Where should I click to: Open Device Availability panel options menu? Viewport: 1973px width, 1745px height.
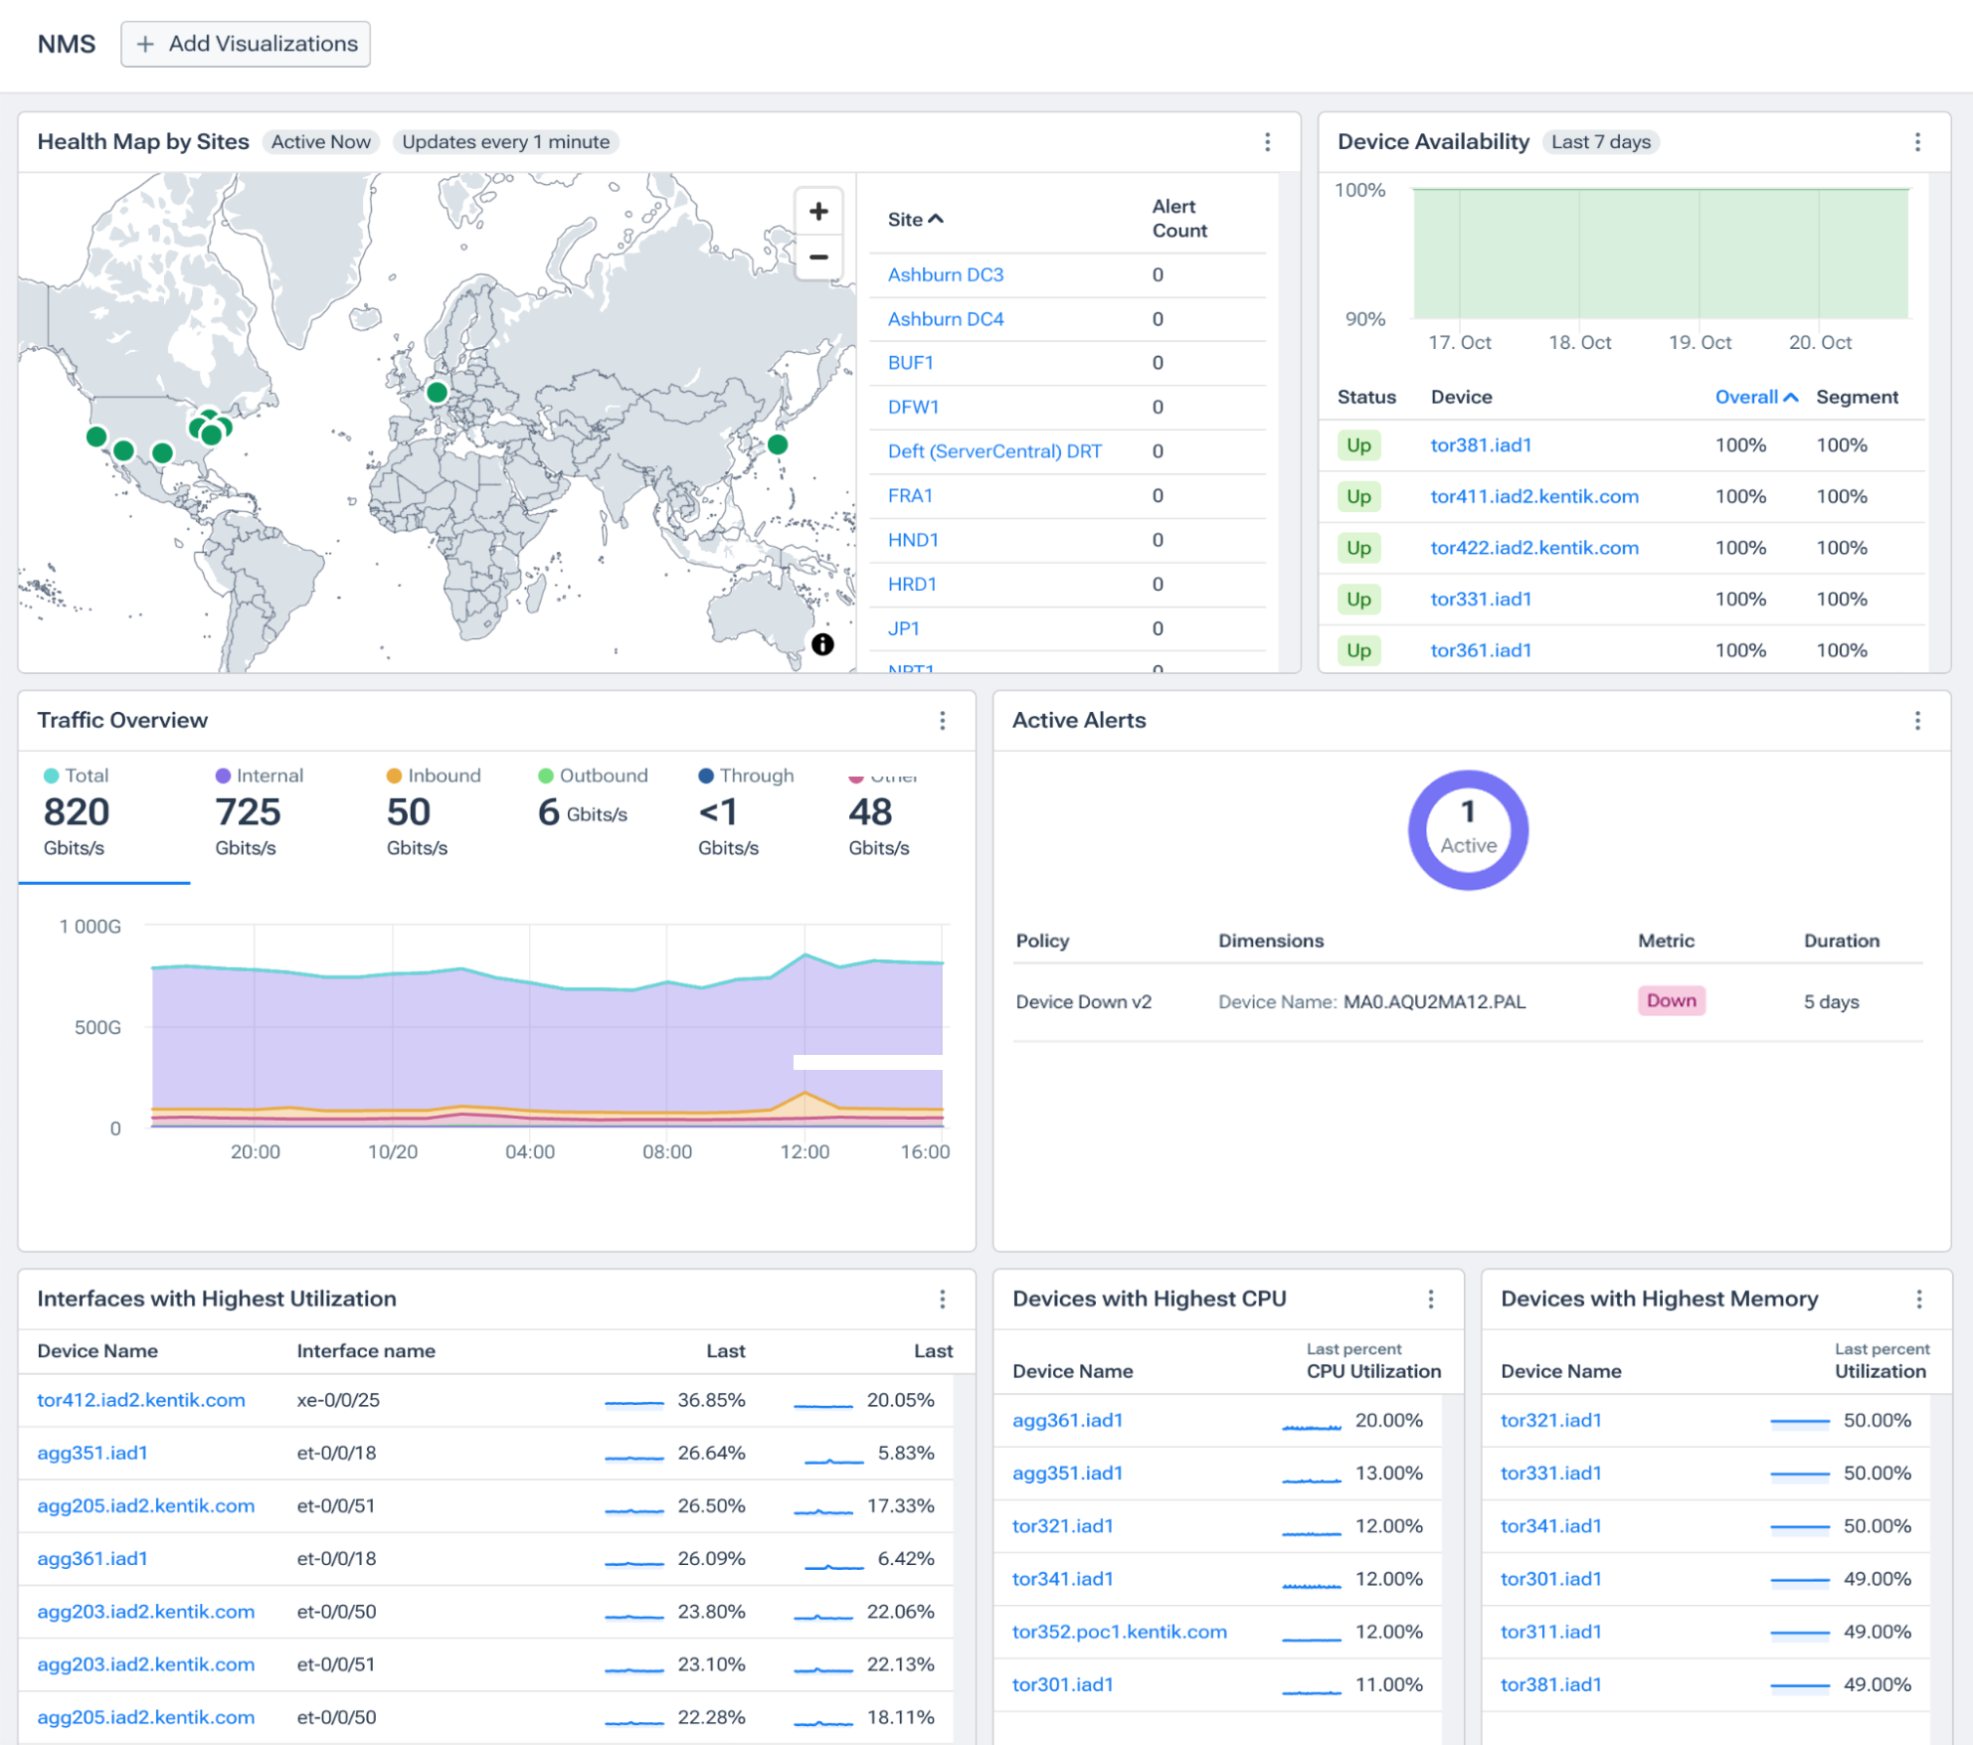click(x=1917, y=142)
